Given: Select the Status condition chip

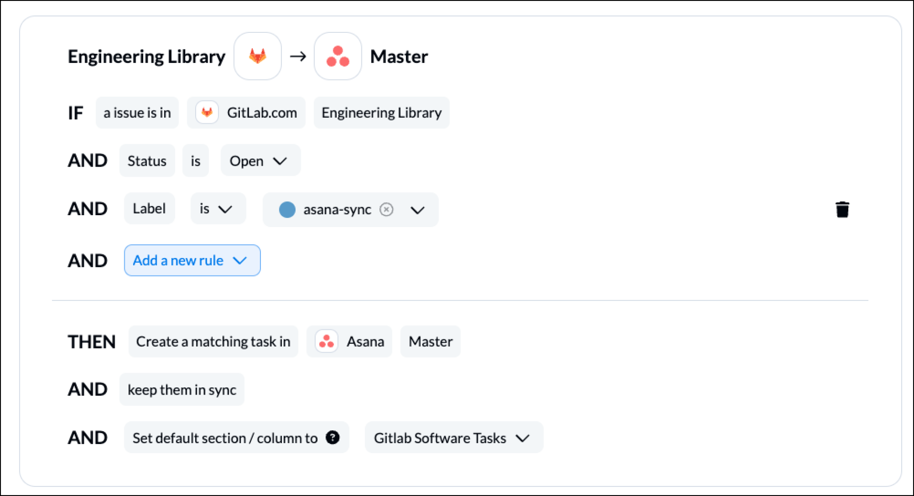Looking at the screenshot, I should click(x=147, y=160).
